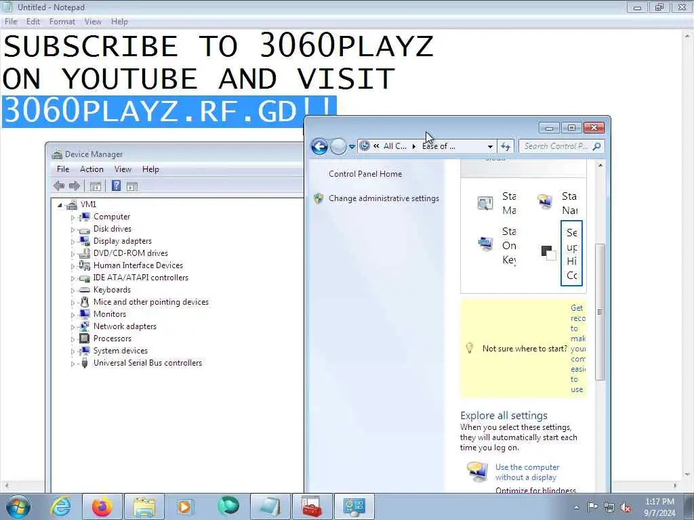Click the shield icon beside administrative settings

pyautogui.click(x=319, y=198)
